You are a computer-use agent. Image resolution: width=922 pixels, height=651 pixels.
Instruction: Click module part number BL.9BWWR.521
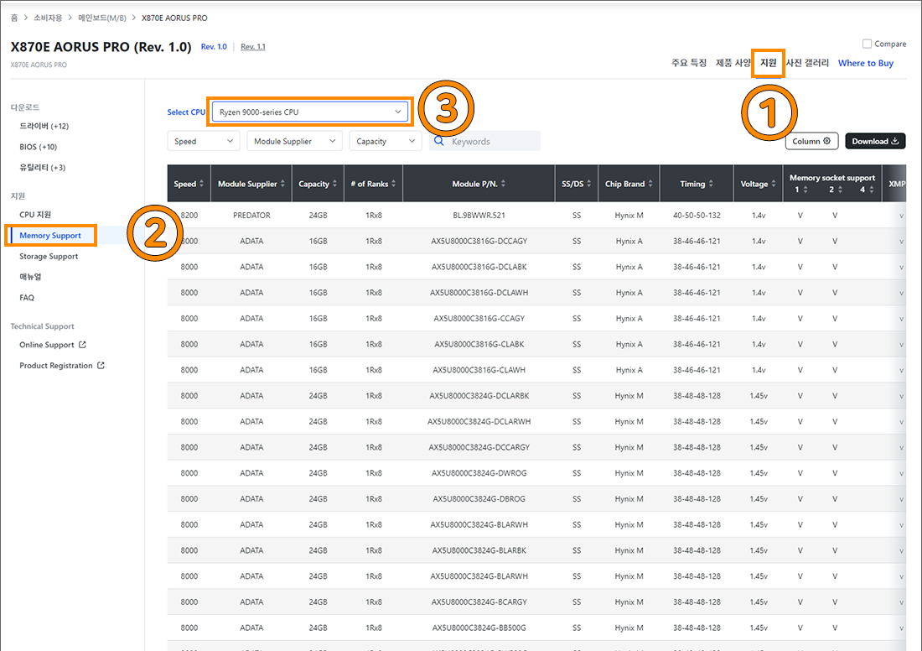pyautogui.click(x=479, y=216)
